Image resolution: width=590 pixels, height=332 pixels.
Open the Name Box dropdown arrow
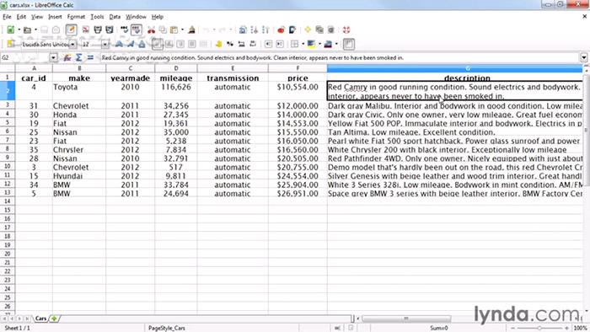pos(53,58)
